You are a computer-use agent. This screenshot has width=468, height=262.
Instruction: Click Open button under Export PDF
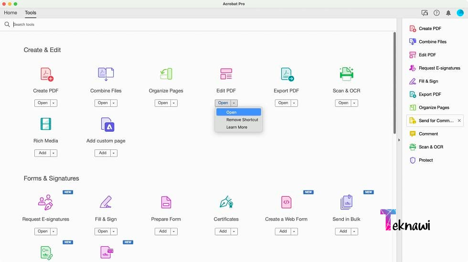pos(283,103)
